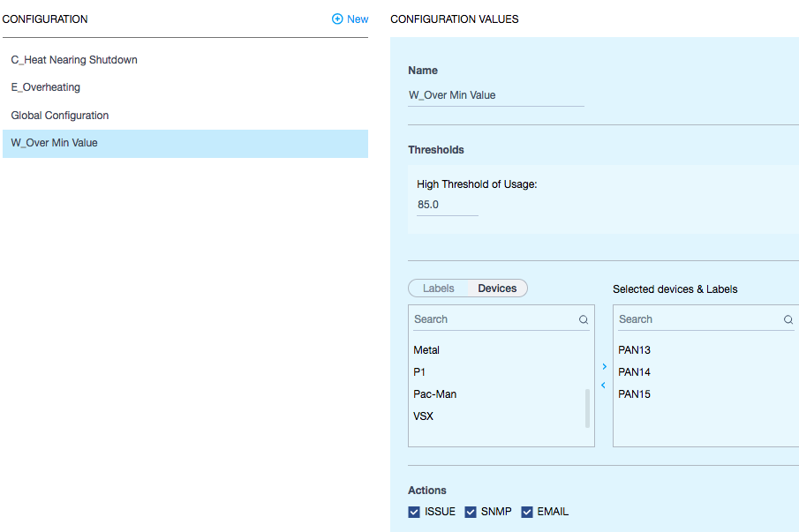
Task: Edit the High Threshold of Usage value
Action: [x=447, y=205]
